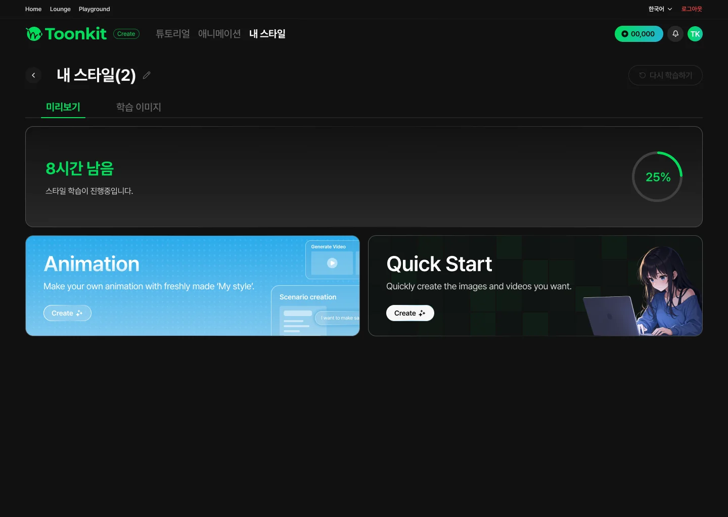Click the 다시 학습하기 retrain button
This screenshot has width=728, height=517.
pos(665,75)
